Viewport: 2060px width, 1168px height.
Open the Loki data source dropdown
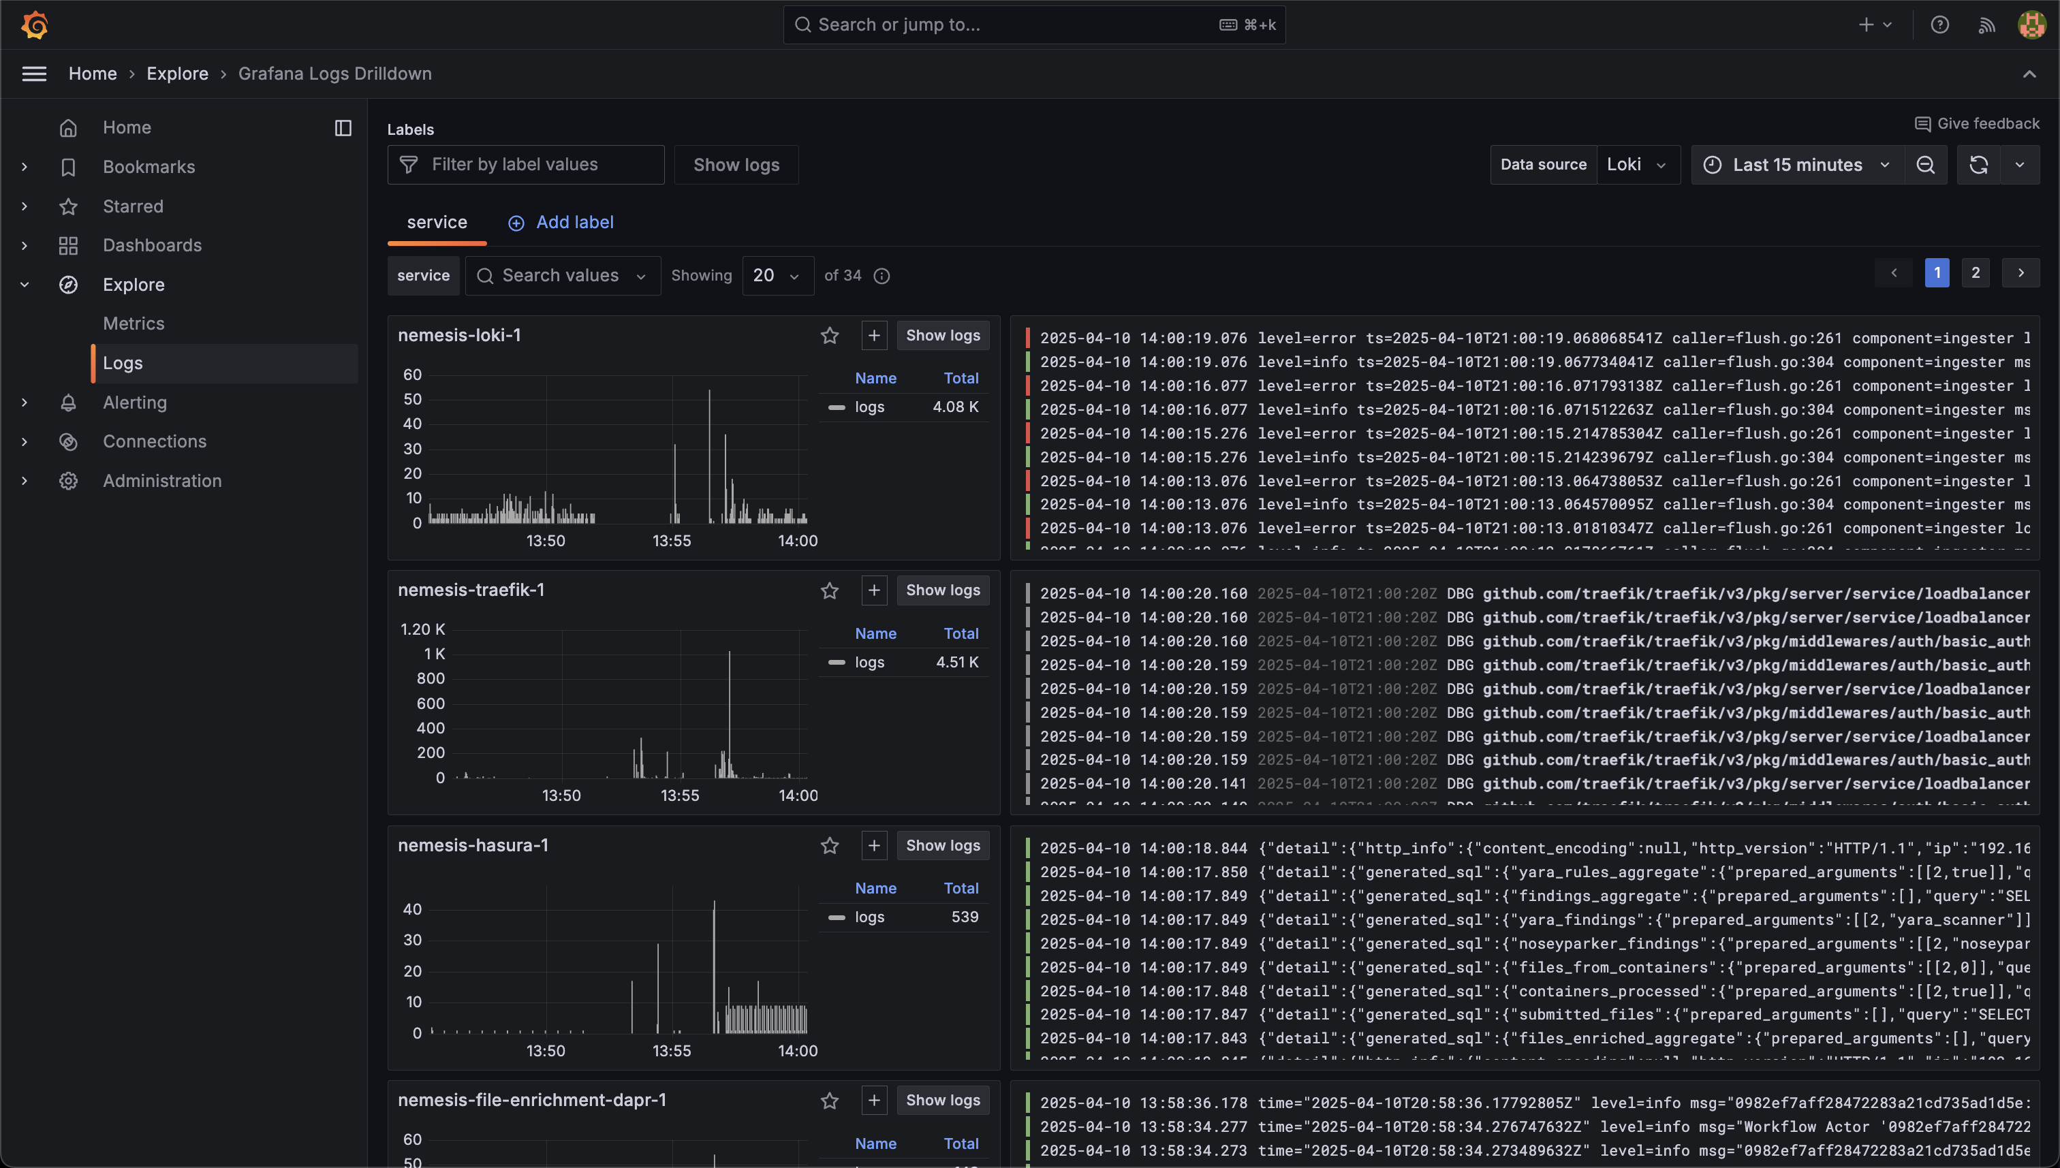pyautogui.click(x=1636, y=164)
